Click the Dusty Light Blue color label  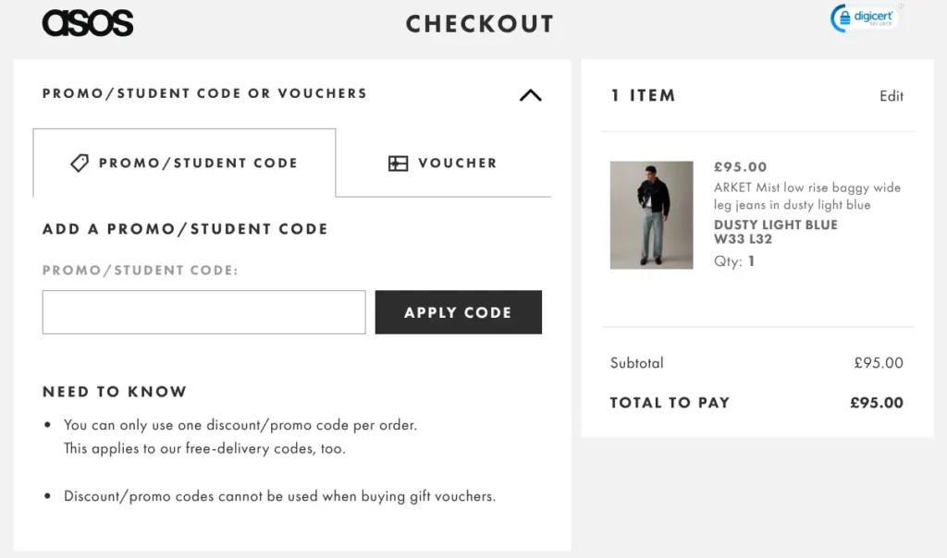coord(775,224)
